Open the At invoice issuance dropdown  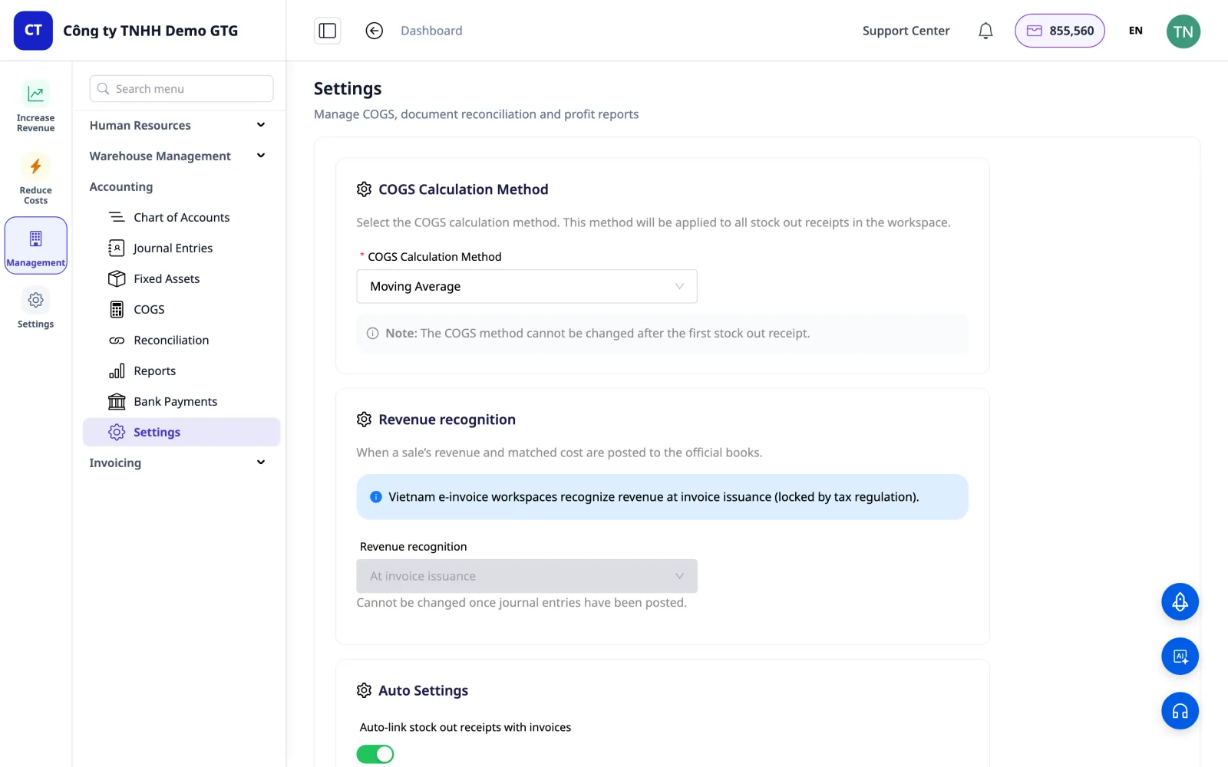527,576
